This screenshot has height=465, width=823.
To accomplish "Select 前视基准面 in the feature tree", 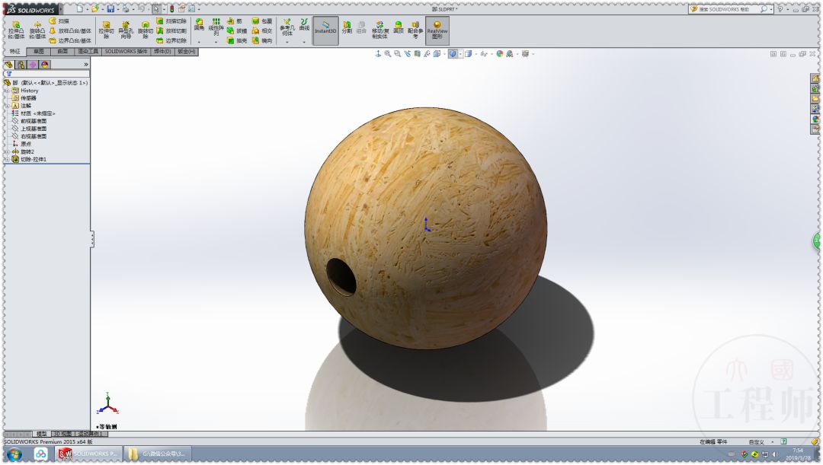I will coord(34,121).
